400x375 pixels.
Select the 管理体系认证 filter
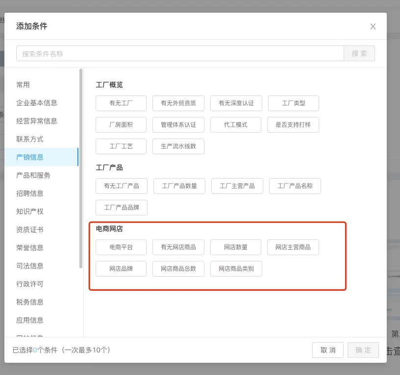coord(178,125)
